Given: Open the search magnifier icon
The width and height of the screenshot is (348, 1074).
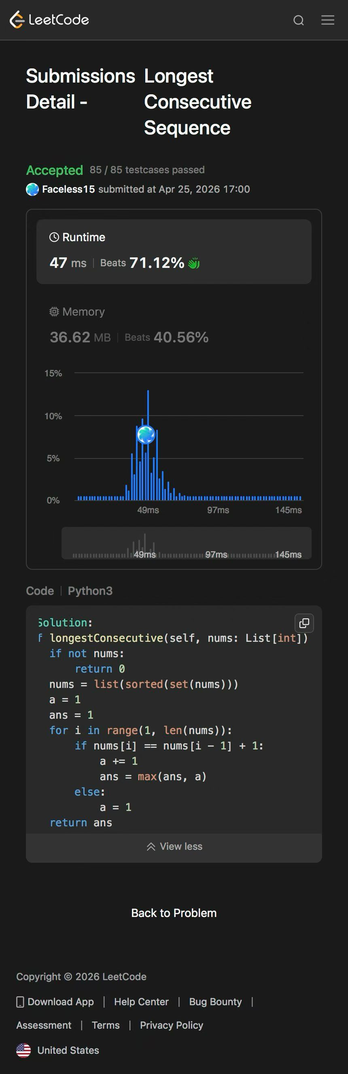Looking at the screenshot, I should pos(298,20).
